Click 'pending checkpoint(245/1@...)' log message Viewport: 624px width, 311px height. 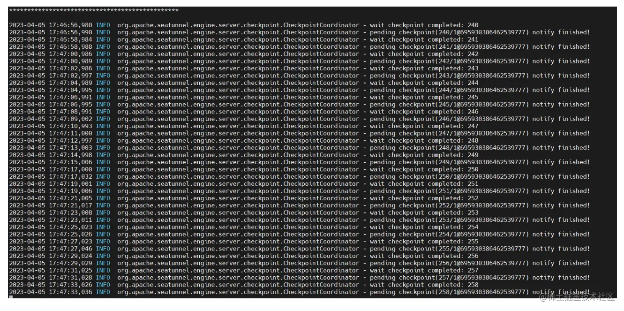coord(480,105)
